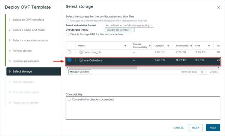225x136 pixels.
Task: Click the 2.3 TB free value
Action: pyautogui.click(x=199, y=60)
